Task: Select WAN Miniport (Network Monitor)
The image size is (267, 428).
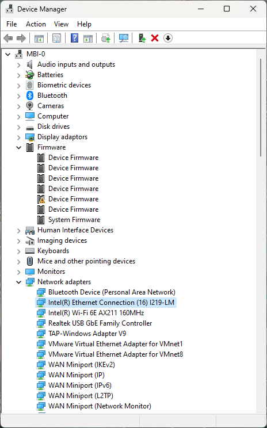Action: [100, 407]
